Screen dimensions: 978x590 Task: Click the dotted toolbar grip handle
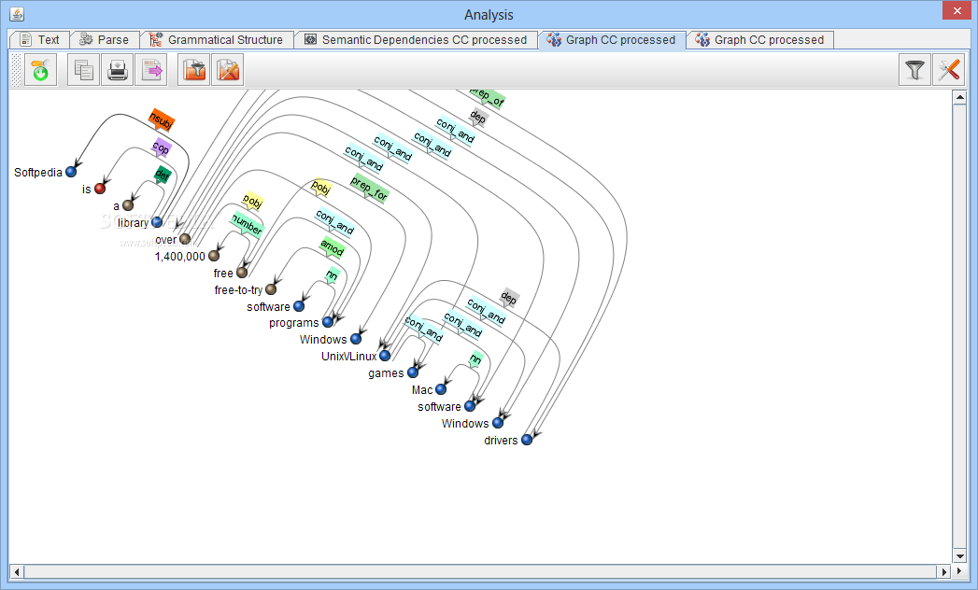coord(16,70)
